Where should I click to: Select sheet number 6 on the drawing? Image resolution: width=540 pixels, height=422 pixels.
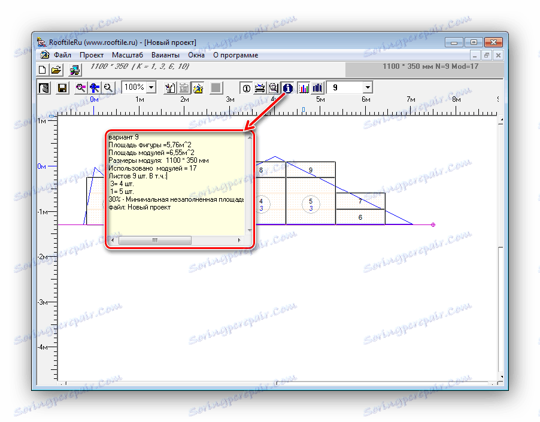pyautogui.click(x=360, y=217)
